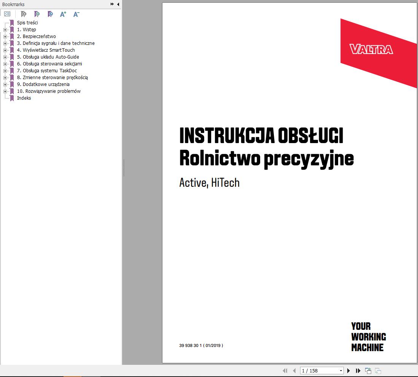Expand the 1. Wstęp bookmark
The image size is (418, 377).
click(x=5, y=30)
